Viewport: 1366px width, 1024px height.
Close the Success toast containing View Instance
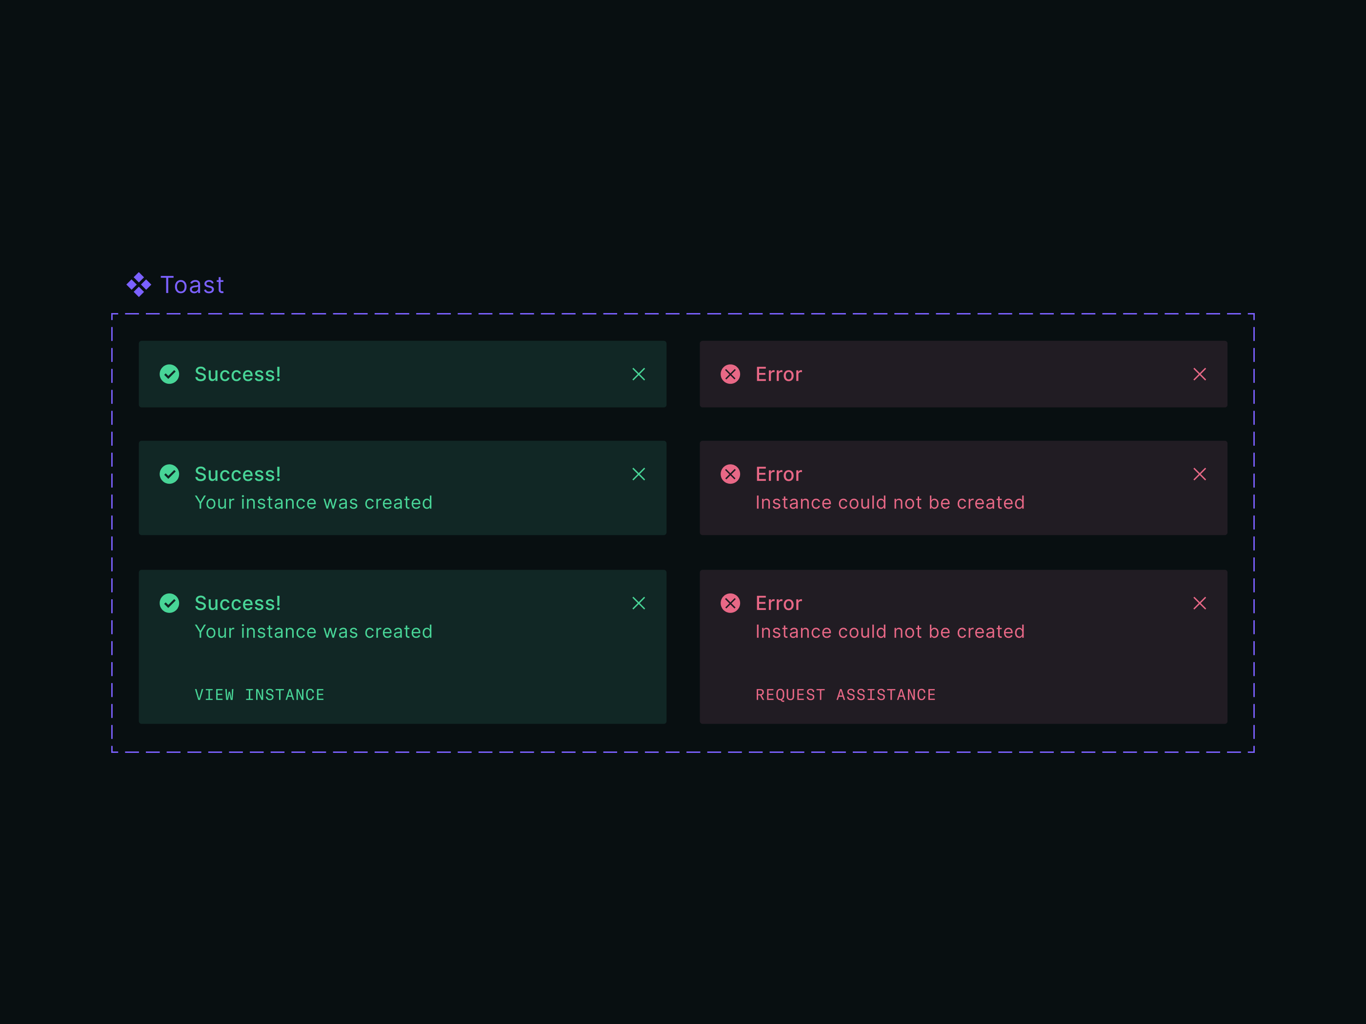pyautogui.click(x=639, y=603)
